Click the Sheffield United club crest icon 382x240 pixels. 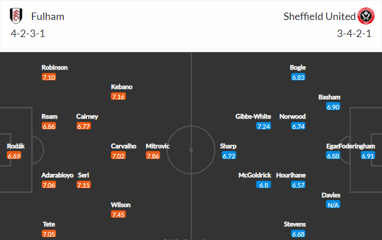pyautogui.click(x=365, y=16)
